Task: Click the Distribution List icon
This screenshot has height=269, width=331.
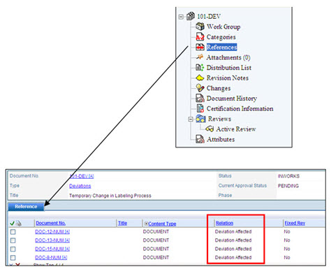Action: 200,68
